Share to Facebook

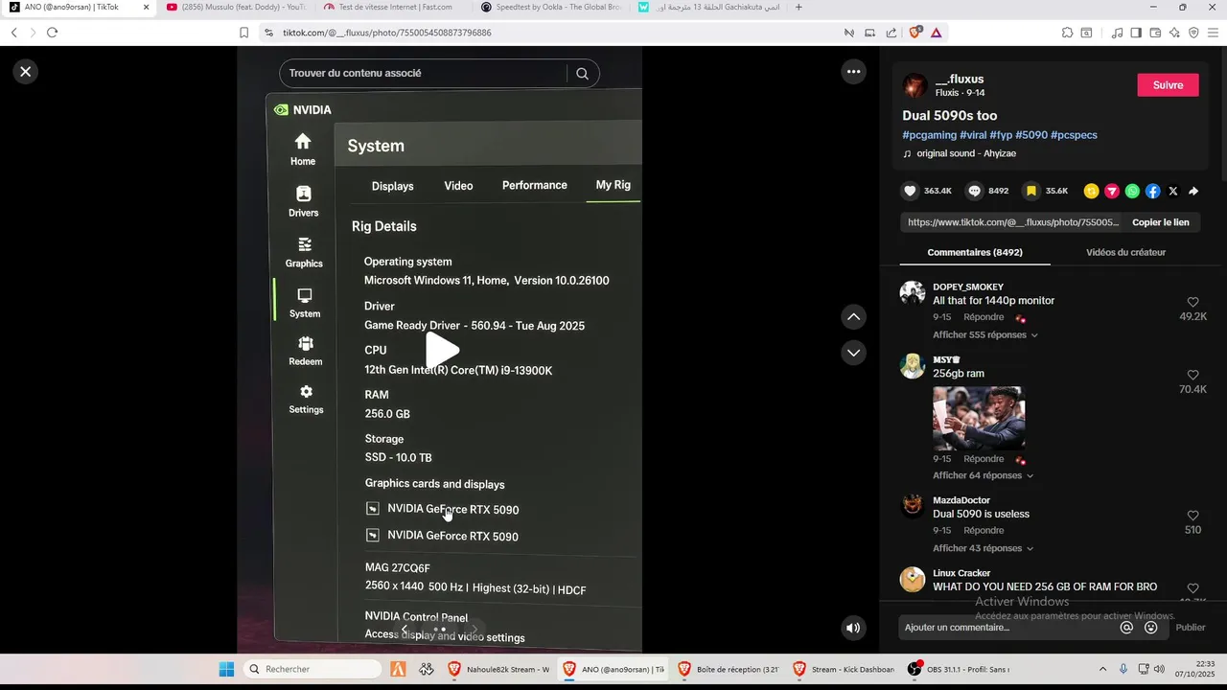pos(1152,191)
